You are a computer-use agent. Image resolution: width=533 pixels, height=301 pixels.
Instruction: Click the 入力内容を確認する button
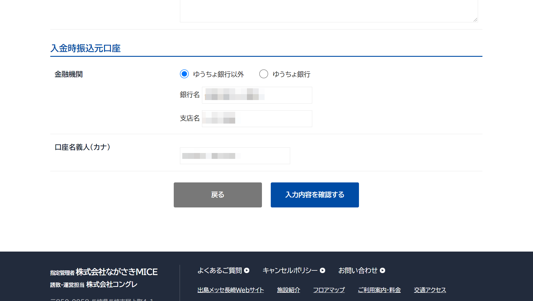315,195
